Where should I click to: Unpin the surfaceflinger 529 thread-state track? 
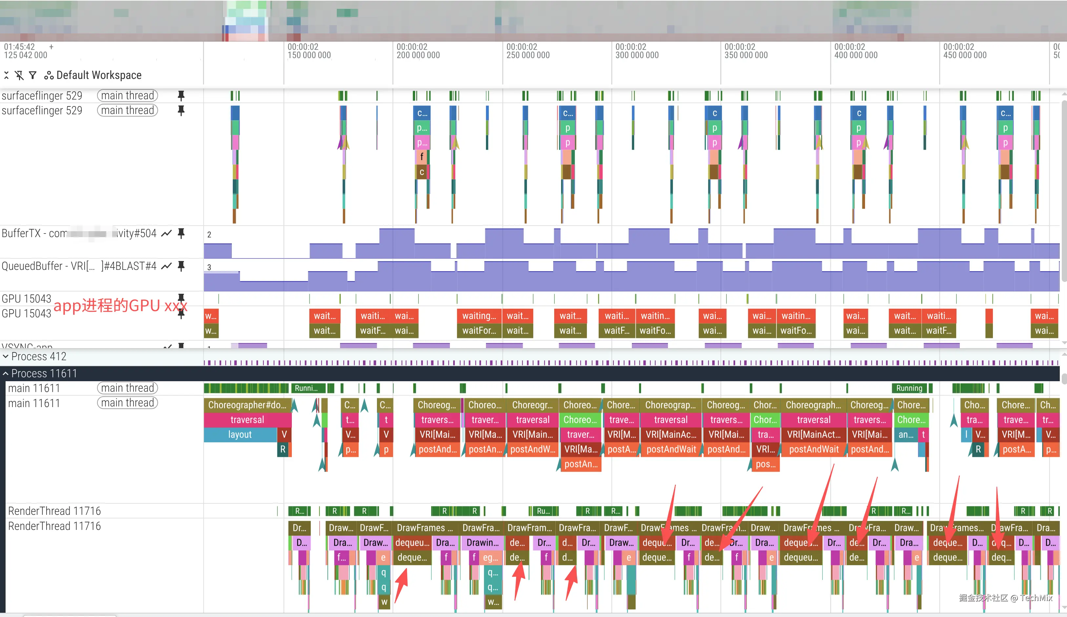pyautogui.click(x=181, y=96)
